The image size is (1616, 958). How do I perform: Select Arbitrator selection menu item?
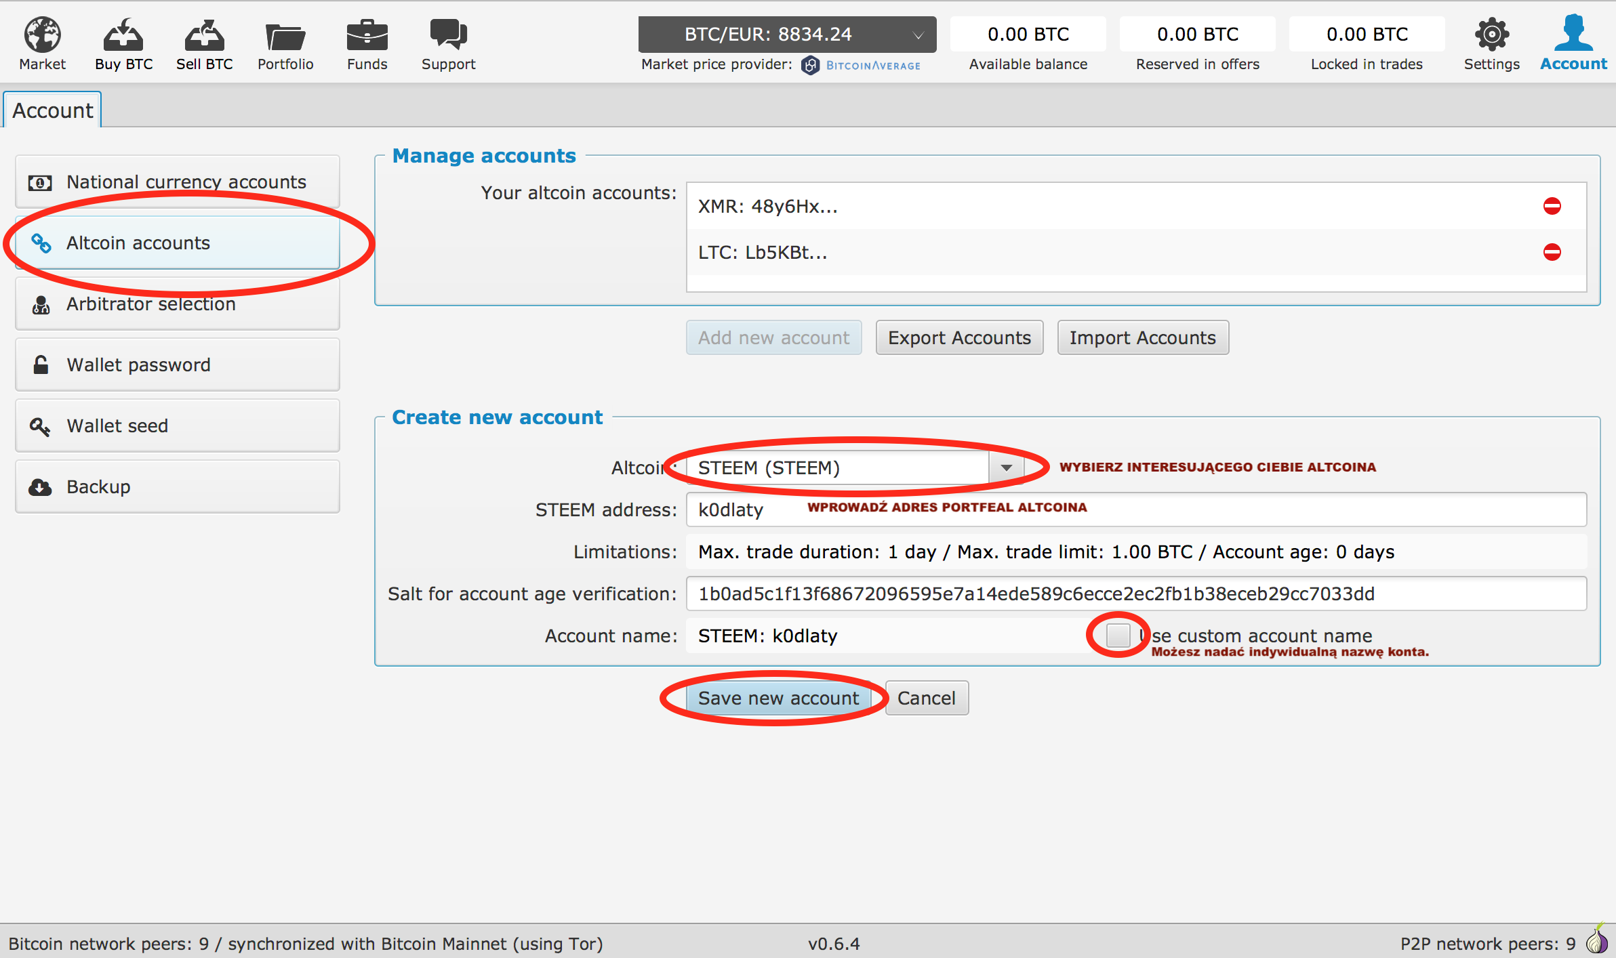click(177, 304)
